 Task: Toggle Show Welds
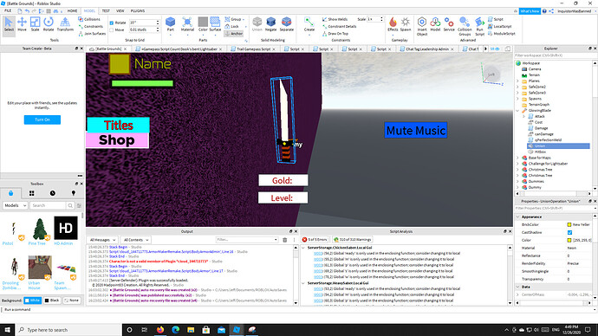(x=335, y=19)
